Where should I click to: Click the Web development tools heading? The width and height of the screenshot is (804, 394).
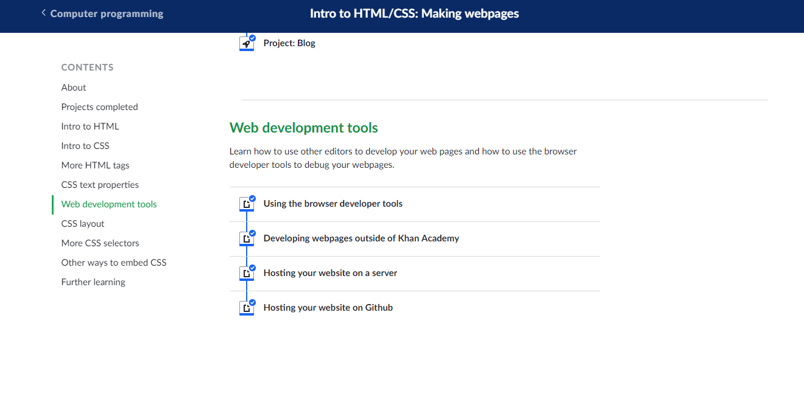[303, 128]
